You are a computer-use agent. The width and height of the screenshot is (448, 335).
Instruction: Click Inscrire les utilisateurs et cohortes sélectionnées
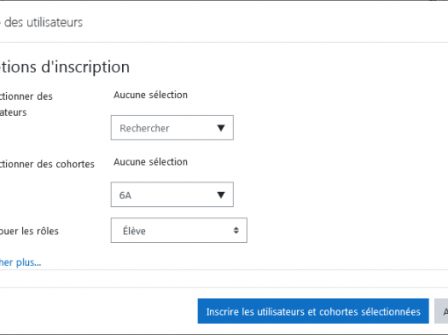coord(313,311)
